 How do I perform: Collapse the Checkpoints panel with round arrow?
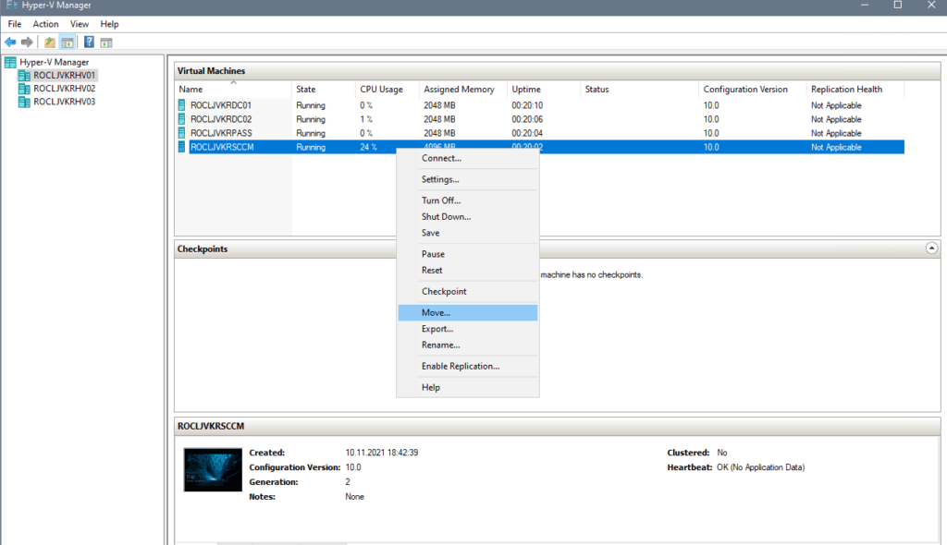click(931, 248)
